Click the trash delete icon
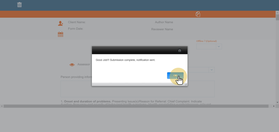Image resolution: width=279 pixels, height=132 pixels. pos(19,5)
